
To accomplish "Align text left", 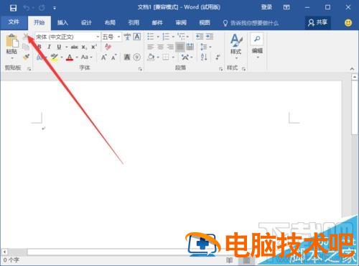I will [x=151, y=47].
